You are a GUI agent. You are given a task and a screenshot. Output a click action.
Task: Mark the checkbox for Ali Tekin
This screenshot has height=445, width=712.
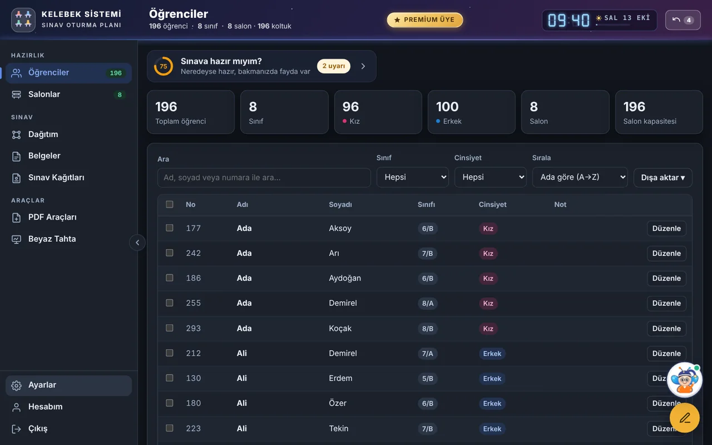[170, 428]
